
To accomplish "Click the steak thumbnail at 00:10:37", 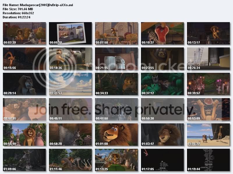I will click(163, 33).
